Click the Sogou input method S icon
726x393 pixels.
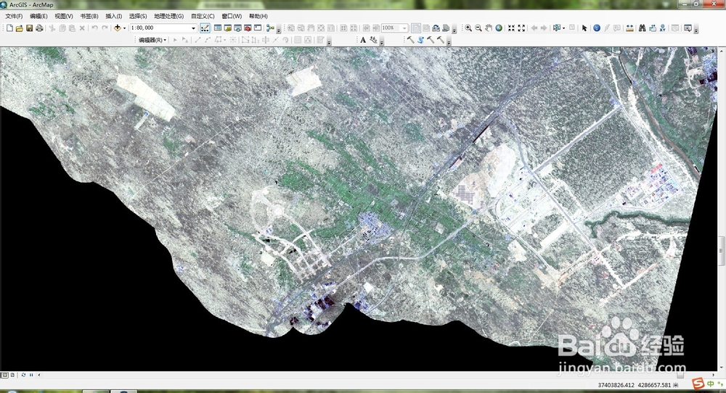pos(698,384)
